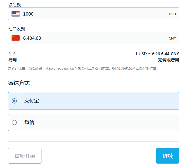Click the 费用 label
This screenshot has width=187, height=168.
(x=13, y=60)
